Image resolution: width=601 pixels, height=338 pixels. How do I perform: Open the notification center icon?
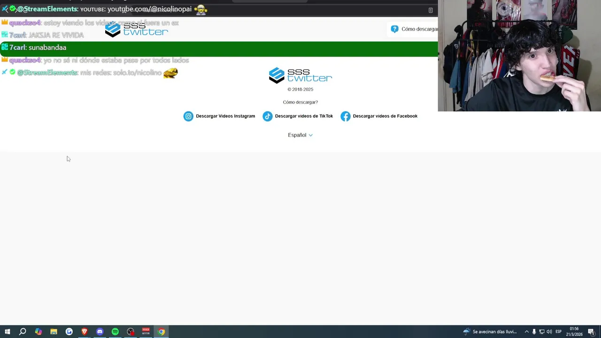click(x=592, y=331)
